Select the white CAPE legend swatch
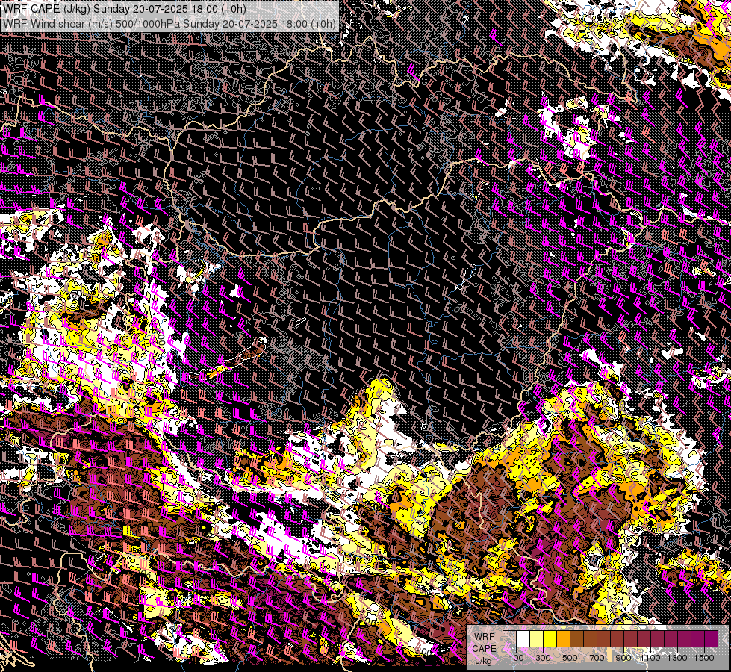731x672 pixels. [523, 638]
